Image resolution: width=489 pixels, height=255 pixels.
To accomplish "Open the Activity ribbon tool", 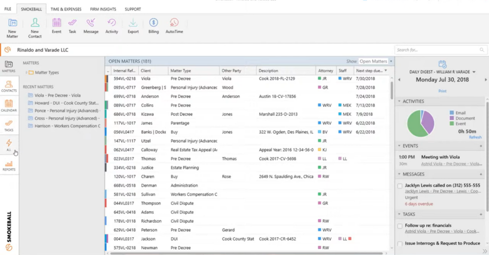I will [112, 26].
